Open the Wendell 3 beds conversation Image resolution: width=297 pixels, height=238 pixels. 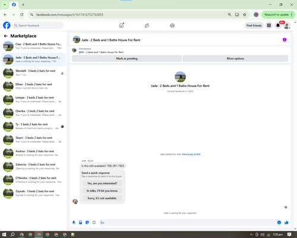tap(33, 73)
